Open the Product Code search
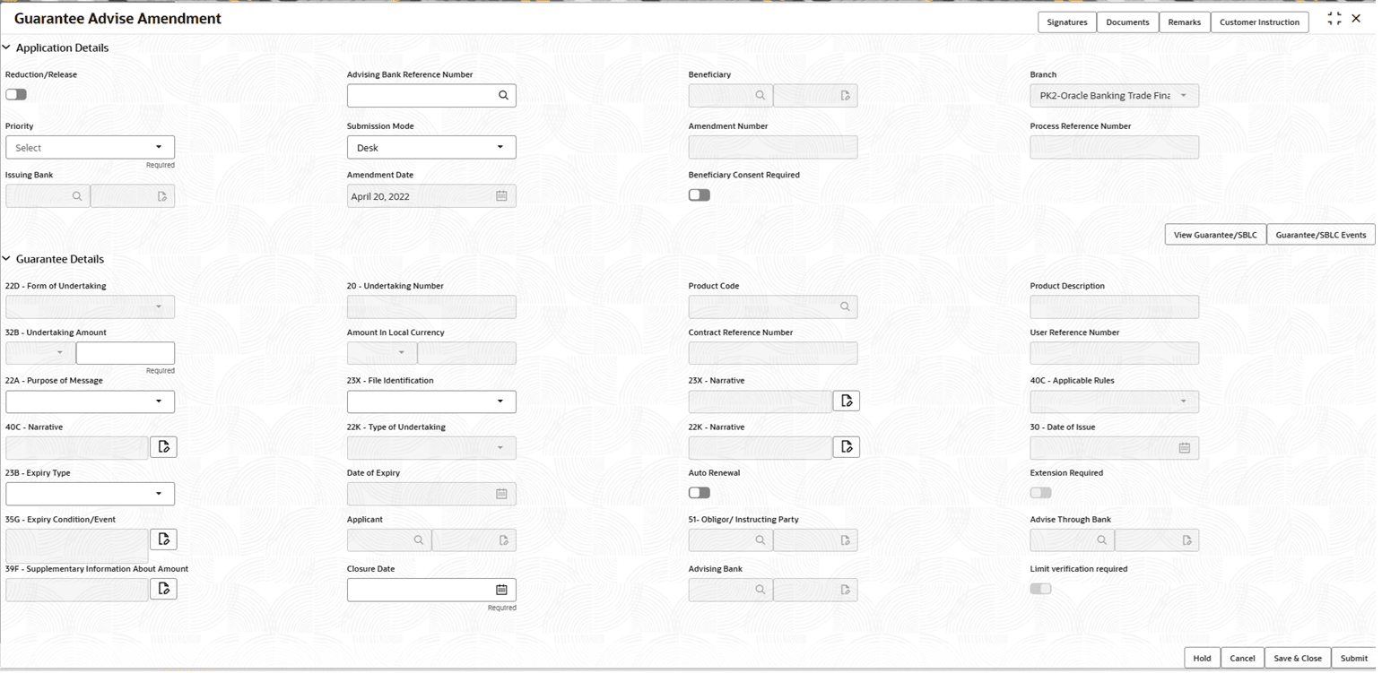1382x673 pixels. click(844, 306)
